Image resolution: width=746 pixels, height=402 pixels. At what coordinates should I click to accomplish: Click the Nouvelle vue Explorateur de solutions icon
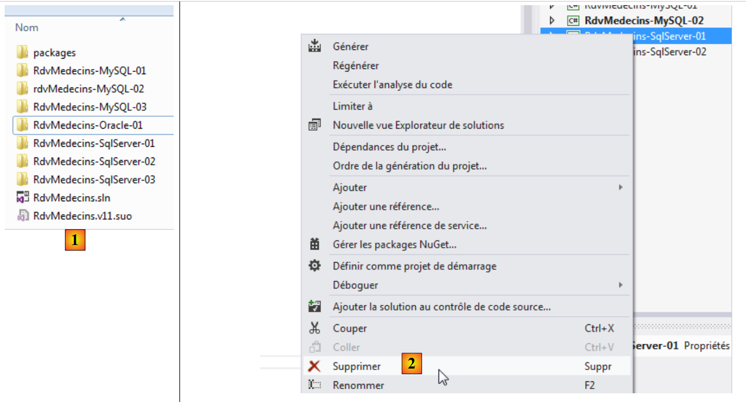(x=314, y=125)
